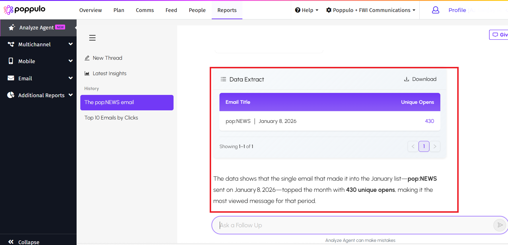Download the Data Extract
Viewport: 508px width, 245px height.
(420, 79)
